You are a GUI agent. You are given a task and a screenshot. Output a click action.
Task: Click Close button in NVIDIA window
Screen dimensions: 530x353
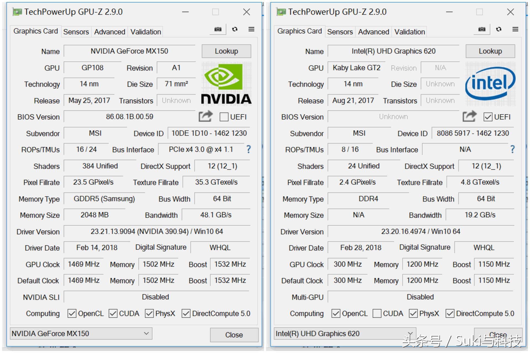click(x=234, y=335)
